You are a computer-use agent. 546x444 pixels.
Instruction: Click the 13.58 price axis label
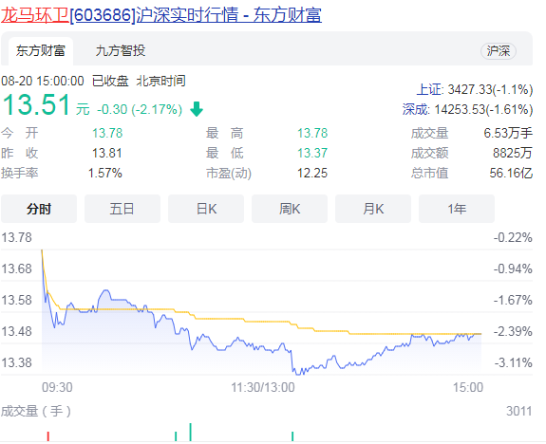click(x=17, y=300)
